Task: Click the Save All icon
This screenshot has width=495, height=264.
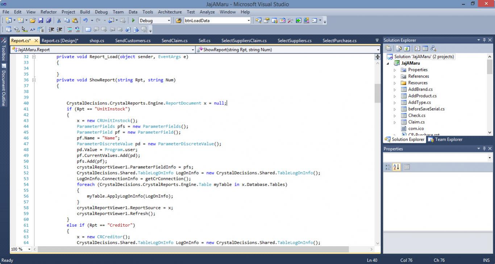Action: pos(49,21)
